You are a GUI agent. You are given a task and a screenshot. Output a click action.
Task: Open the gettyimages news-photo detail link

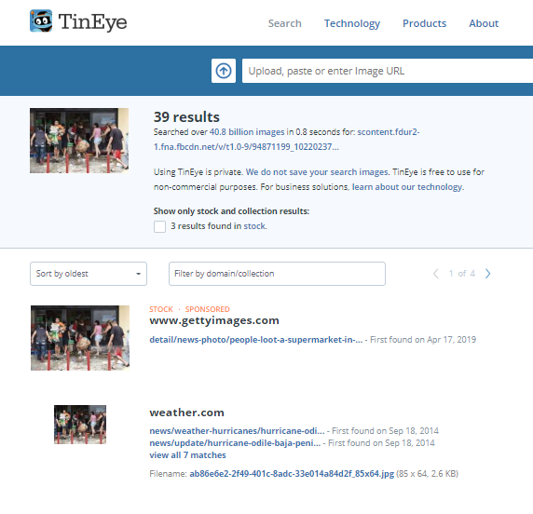[256, 340]
